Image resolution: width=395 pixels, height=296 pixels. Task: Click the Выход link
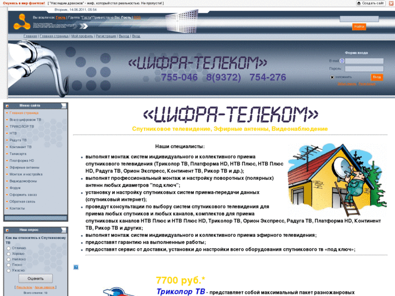pos(124,36)
